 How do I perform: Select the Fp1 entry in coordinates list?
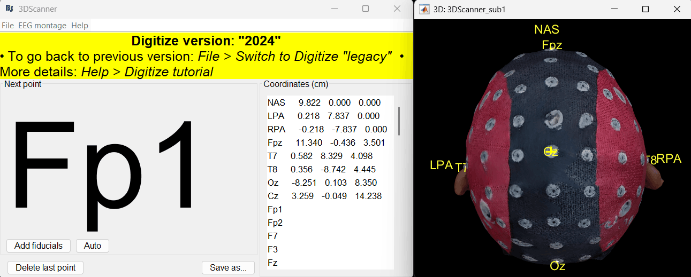pyautogui.click(x=275, y=209)
